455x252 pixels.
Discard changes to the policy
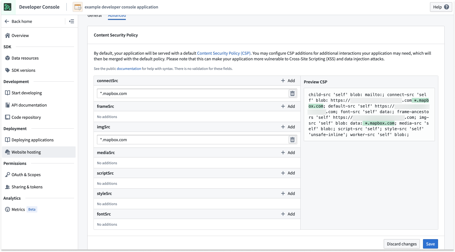tap(402, 244)
